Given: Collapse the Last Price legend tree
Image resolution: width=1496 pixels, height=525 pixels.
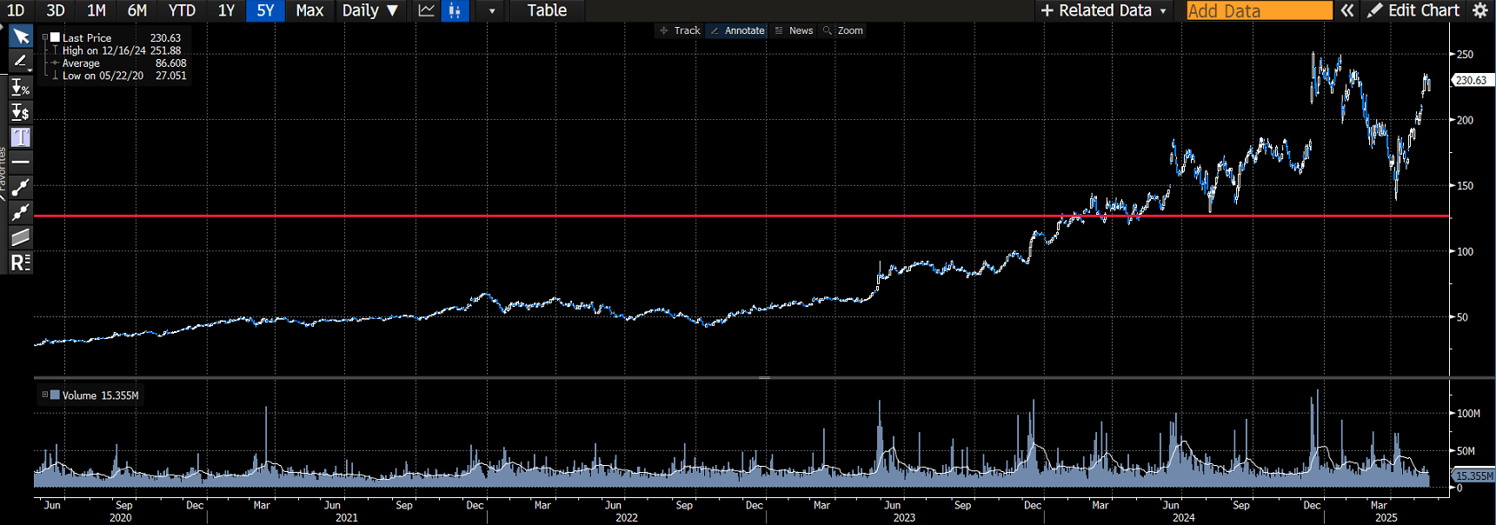Looking at the screenshot, I should coord(45,38).
